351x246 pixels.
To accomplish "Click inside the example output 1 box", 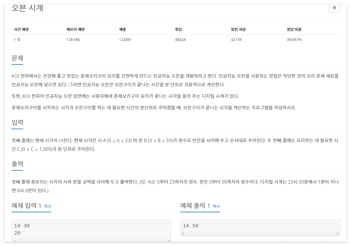I will [x=260, y=228].
